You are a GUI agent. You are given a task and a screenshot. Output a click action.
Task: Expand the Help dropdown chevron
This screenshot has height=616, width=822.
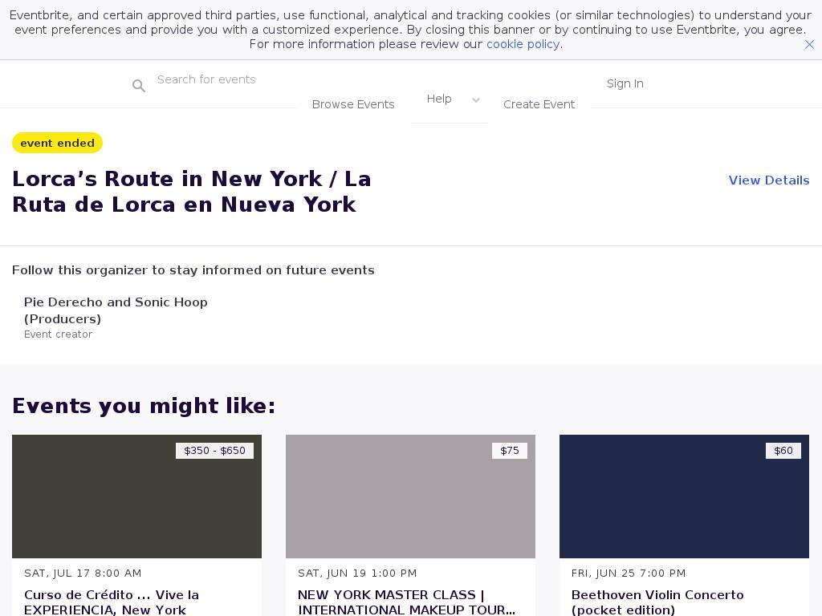[x=476, y=100]
